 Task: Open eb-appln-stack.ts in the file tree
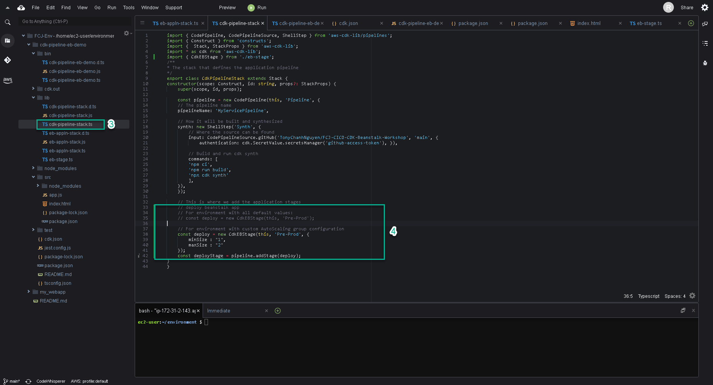coord(67,151)
